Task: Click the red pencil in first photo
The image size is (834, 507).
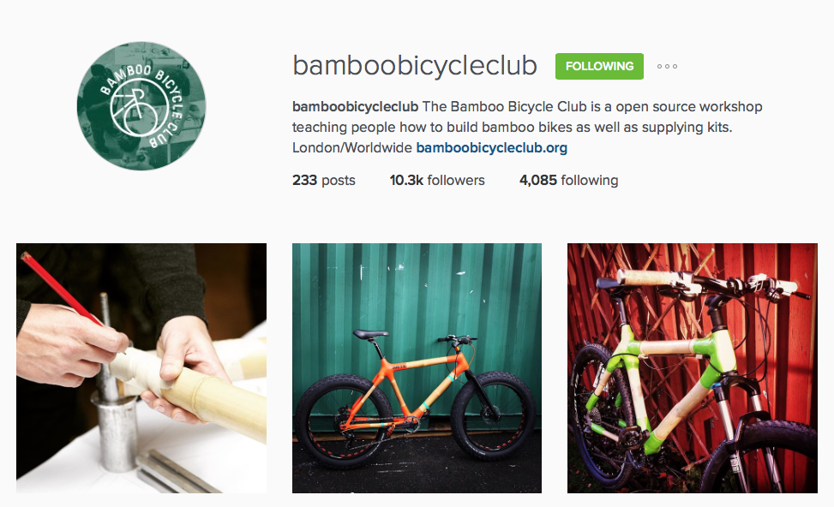Action: pyautogui.click(x=63, y=290)
